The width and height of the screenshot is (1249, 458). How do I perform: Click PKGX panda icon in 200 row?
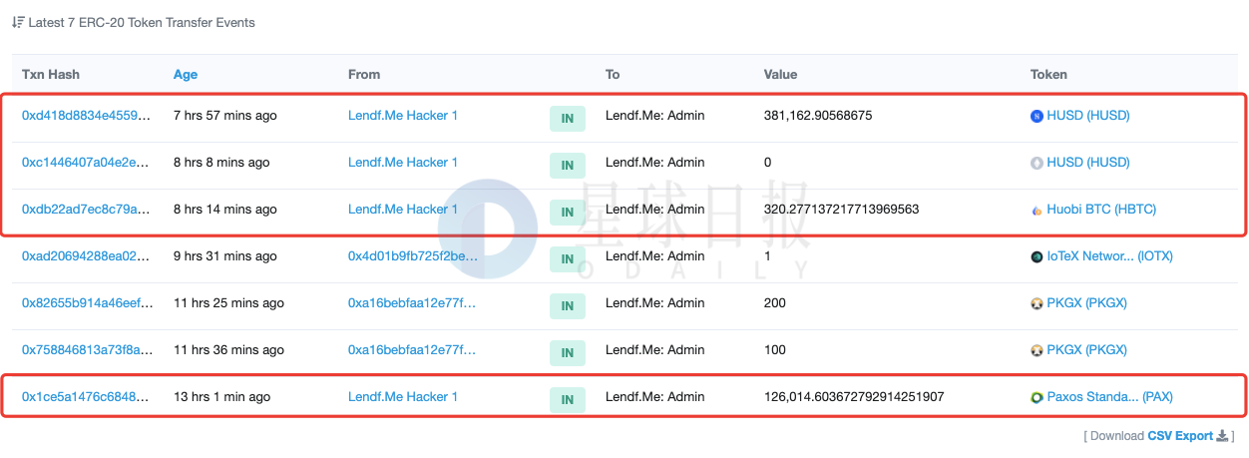tap(1037, 304)
